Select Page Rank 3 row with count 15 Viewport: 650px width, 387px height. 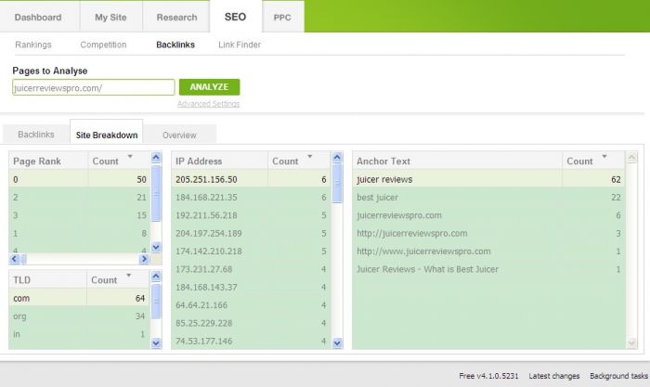(80, 215)
